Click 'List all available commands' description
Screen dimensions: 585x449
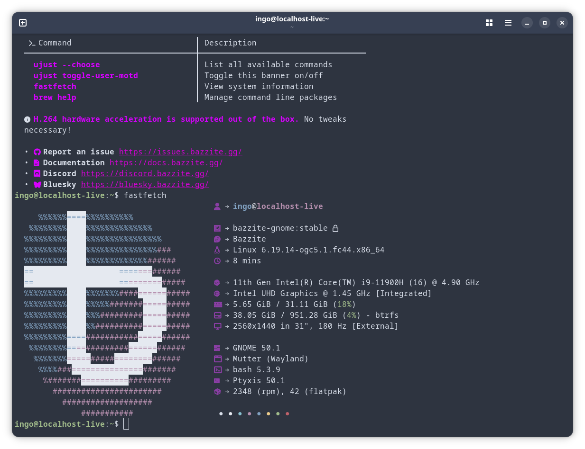pos(269,65)
